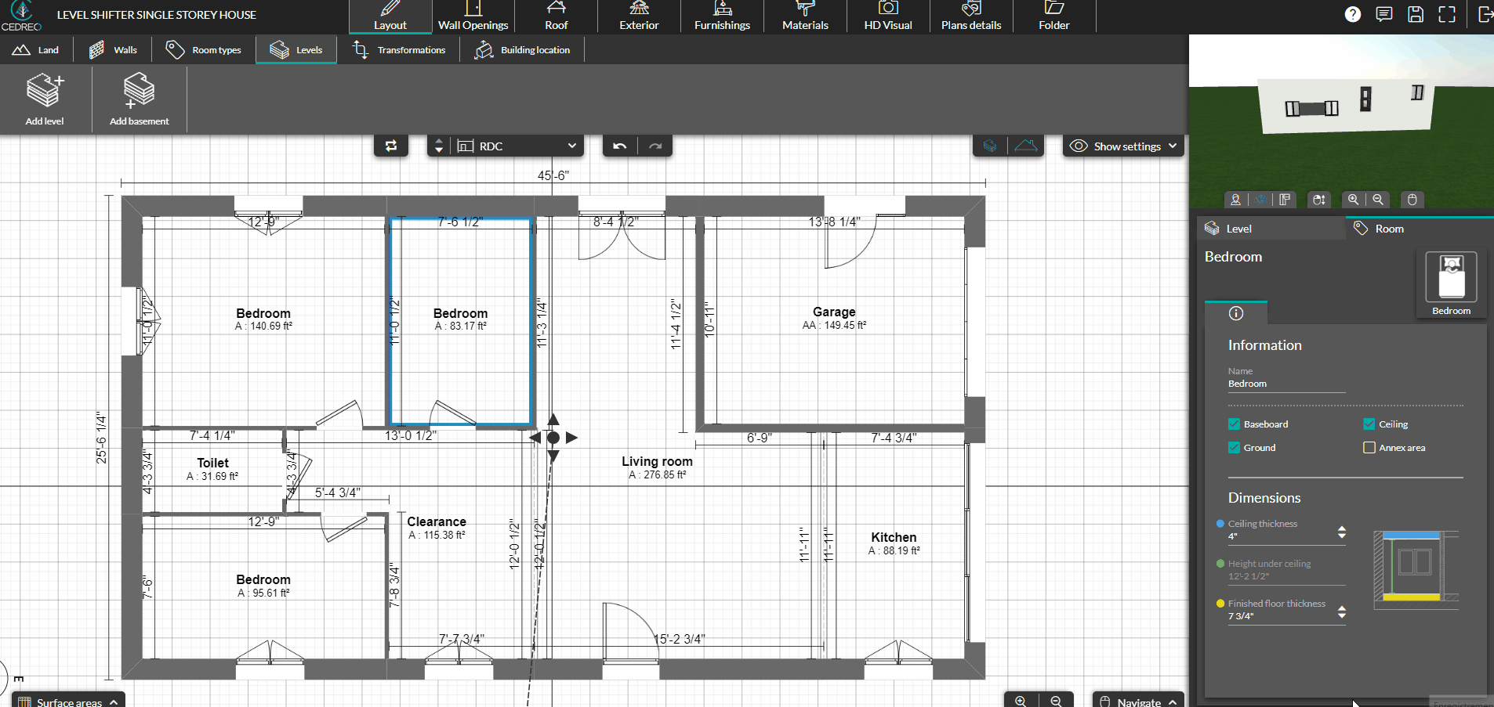Adjust the Finished floor thickness stepper
1494x707 pixels.
coord(1342,612)
